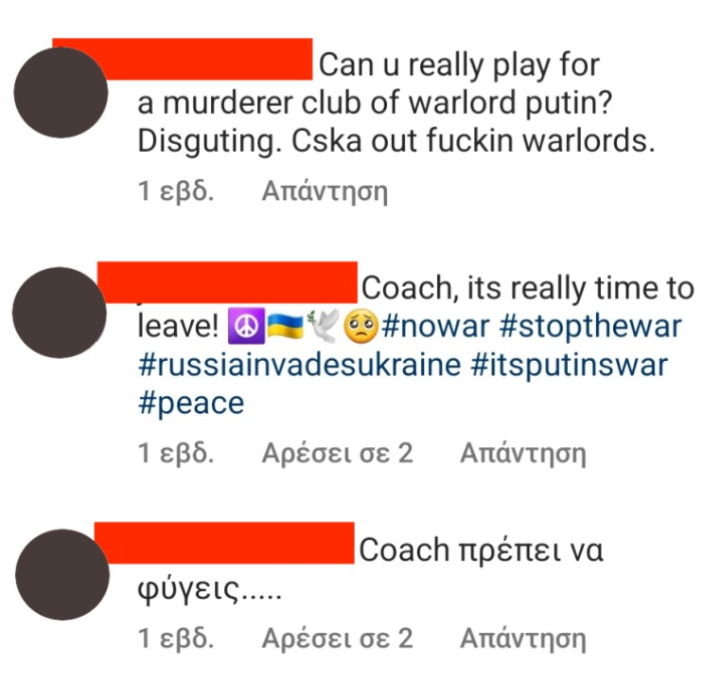Reply to 'Coach πρέπει να φύγεις' via Απάντηση
The height and width of the screenshot is (684, 703).
point(523,639)
